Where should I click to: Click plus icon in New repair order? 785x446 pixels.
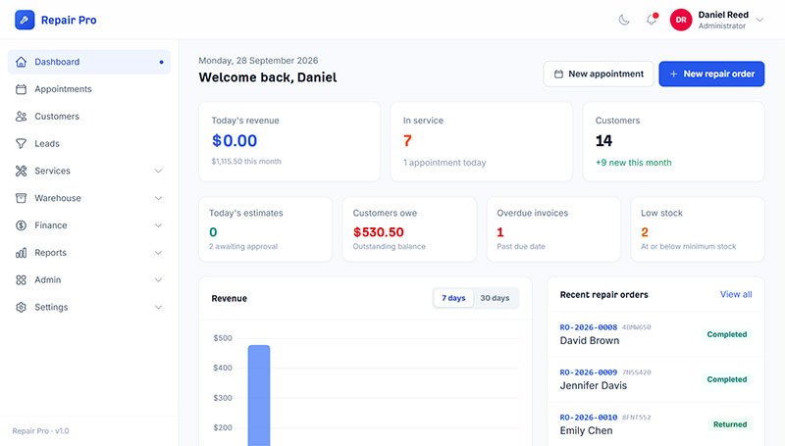(x=674, y=74)
